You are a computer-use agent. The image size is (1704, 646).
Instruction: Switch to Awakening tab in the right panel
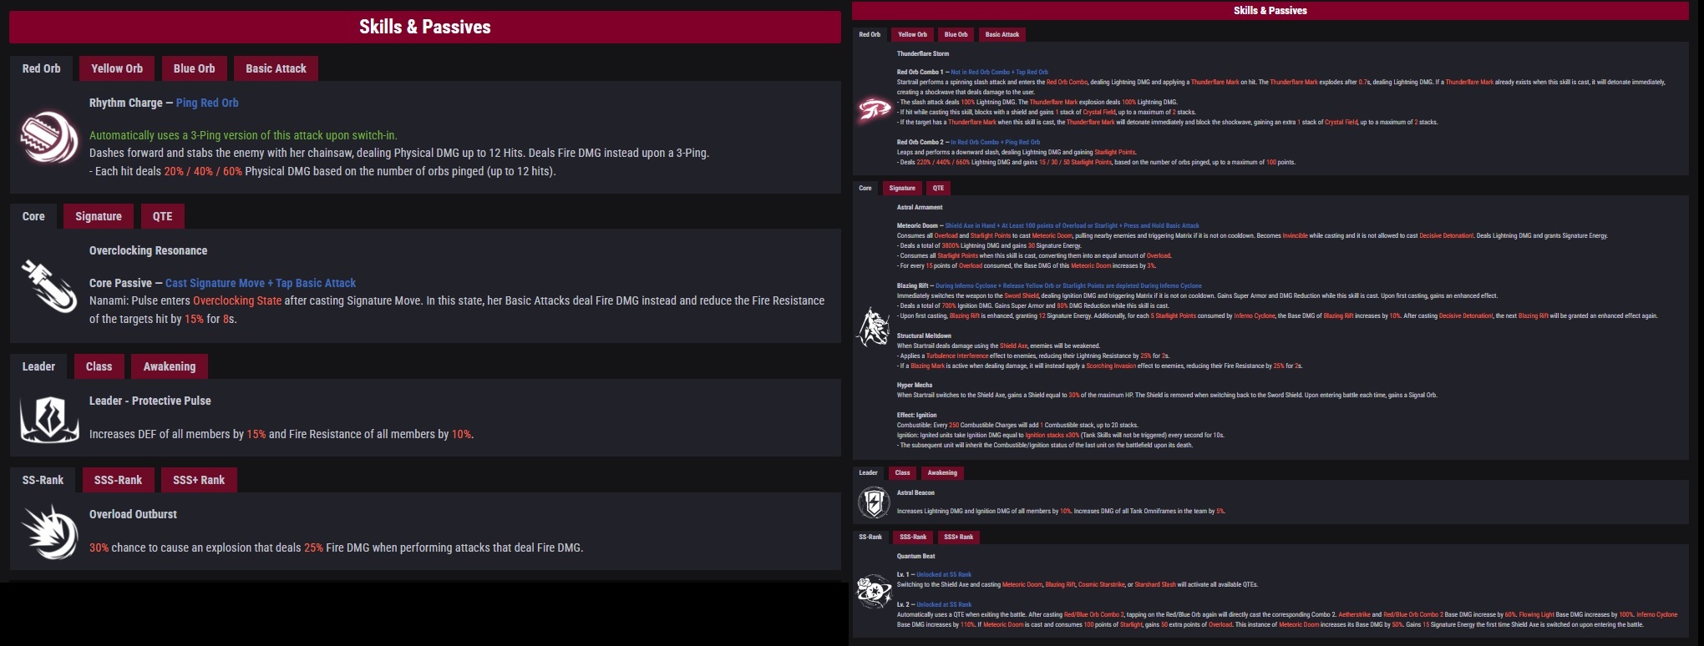tap(942, 472)
